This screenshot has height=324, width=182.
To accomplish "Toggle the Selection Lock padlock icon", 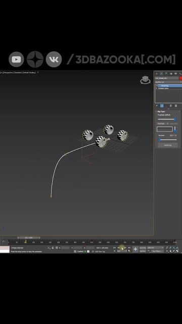I will (x=53, y=248).
